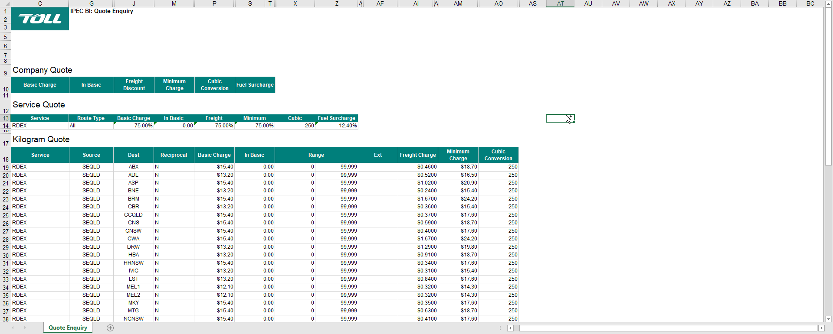Viewport: 833px width, 334px height.
Task: Click the freight charge $0.2400 for BNE
Action: tap(418, 191)
